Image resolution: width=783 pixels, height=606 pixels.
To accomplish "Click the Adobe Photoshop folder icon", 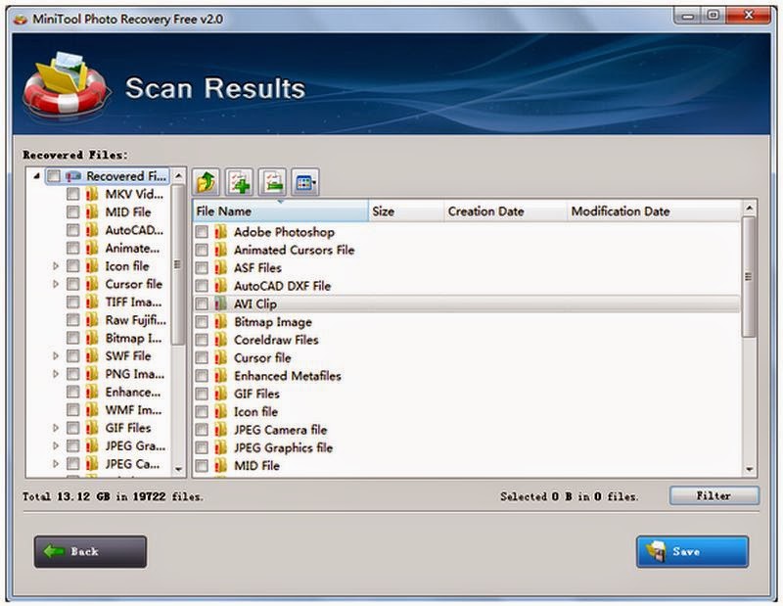I will (x=220, y=232).
